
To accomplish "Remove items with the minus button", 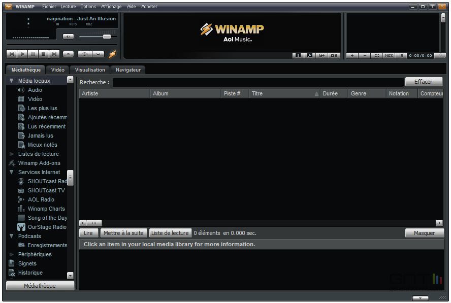I will tap(365, 55).
